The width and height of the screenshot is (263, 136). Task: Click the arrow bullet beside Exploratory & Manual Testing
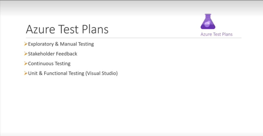tap(26, 44)
